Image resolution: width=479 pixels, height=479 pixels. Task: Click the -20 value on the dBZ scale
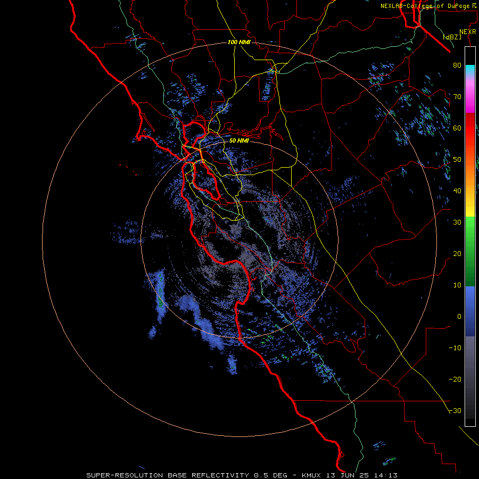pos(455,379)
